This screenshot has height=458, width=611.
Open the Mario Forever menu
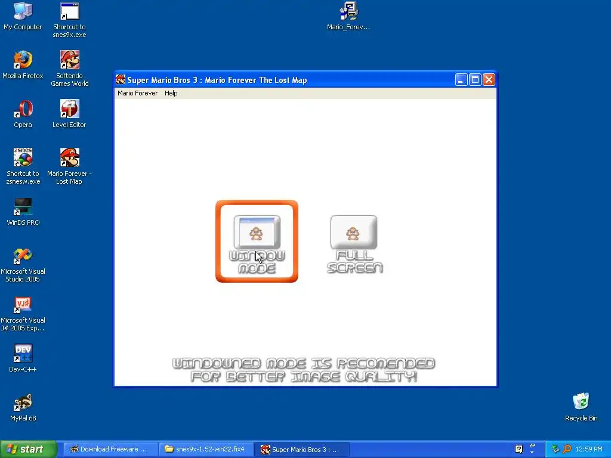pyautogui.click(x=138, y=93)
